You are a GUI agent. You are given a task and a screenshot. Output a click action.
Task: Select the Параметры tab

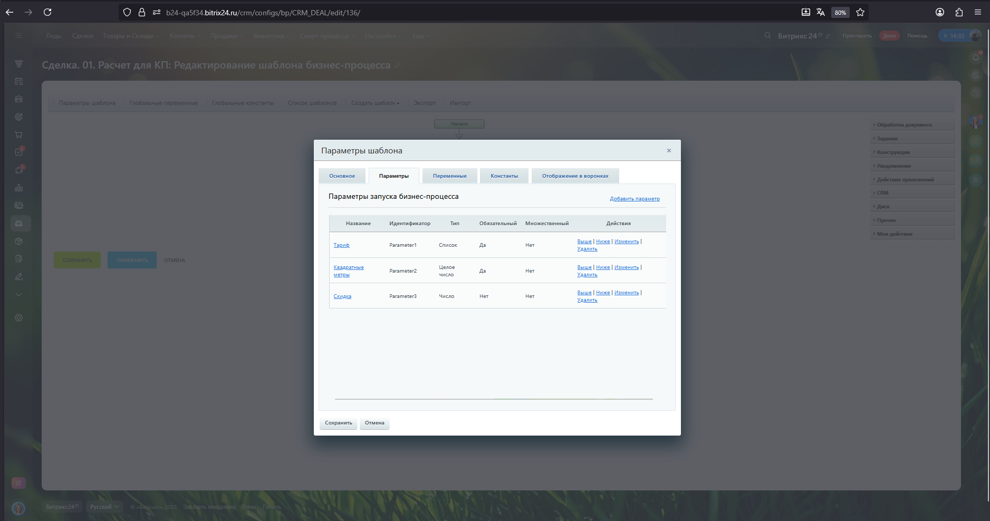pyautogui.click(x=394, y=176)
